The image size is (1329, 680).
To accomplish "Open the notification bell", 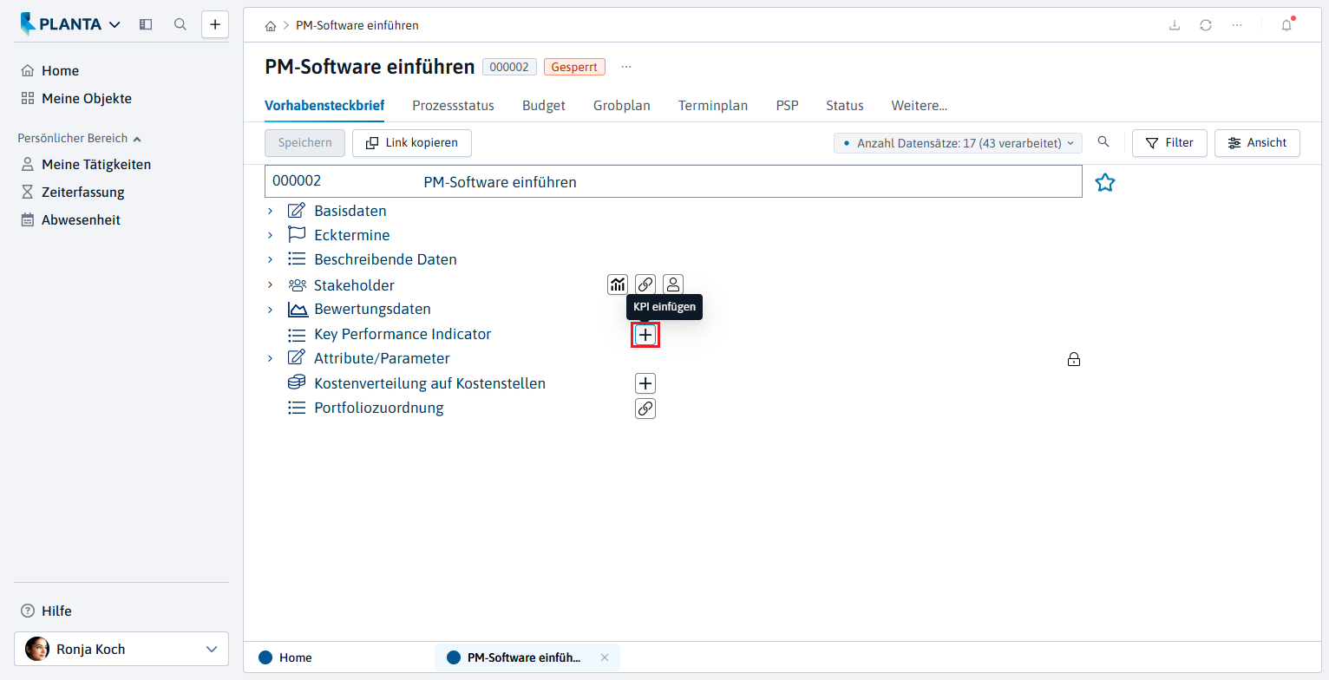I will [x=1286, y=25].
